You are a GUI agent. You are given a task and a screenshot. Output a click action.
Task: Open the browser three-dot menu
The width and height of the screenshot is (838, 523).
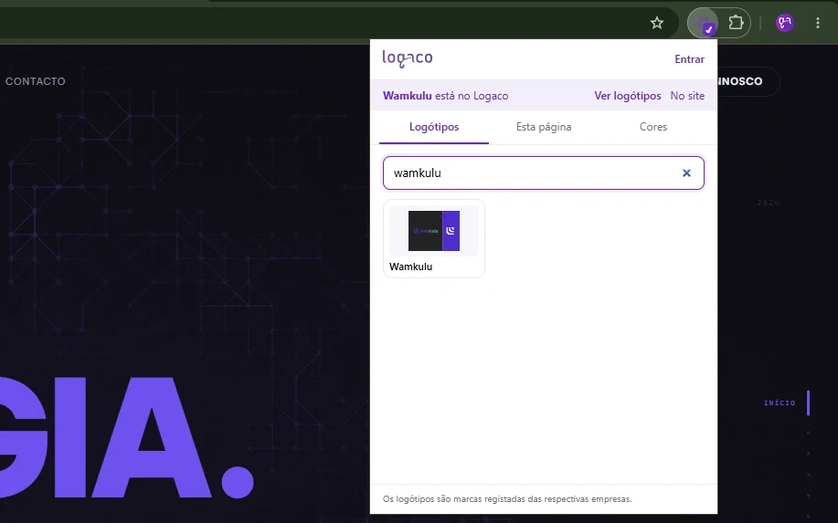(x=818, y=23)
